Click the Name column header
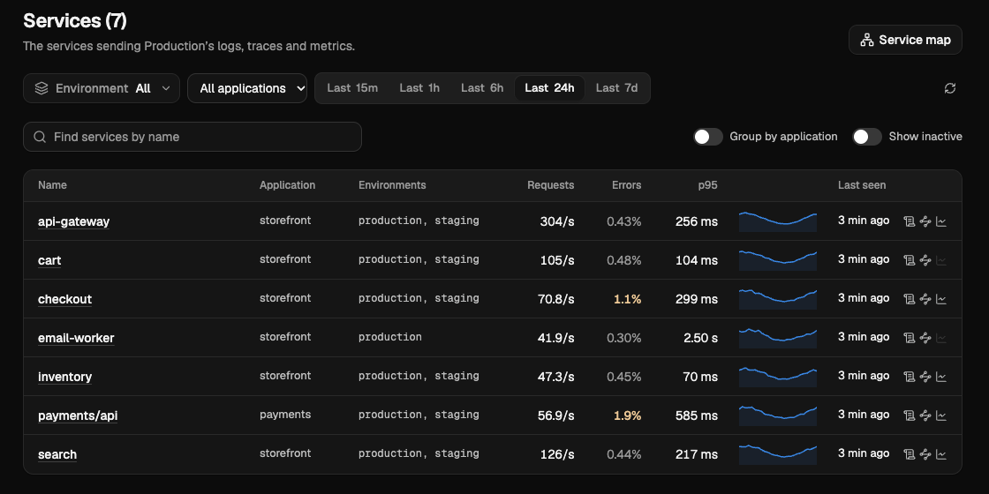The image size is (989, 494). point(52,185)
